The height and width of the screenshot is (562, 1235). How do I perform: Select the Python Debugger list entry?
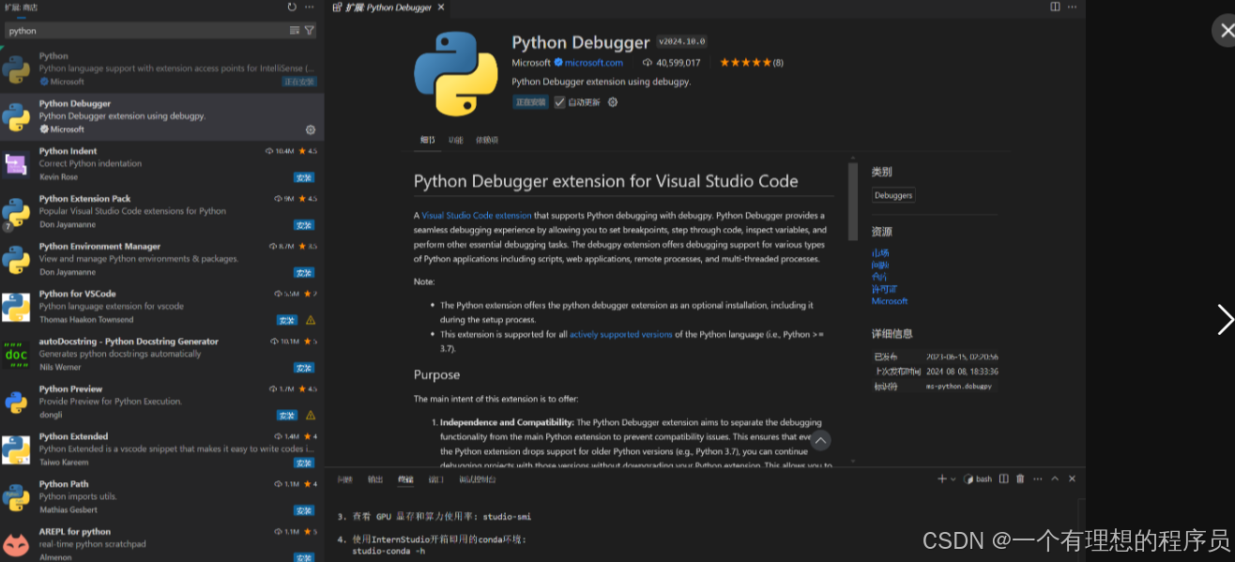(161, 116)
